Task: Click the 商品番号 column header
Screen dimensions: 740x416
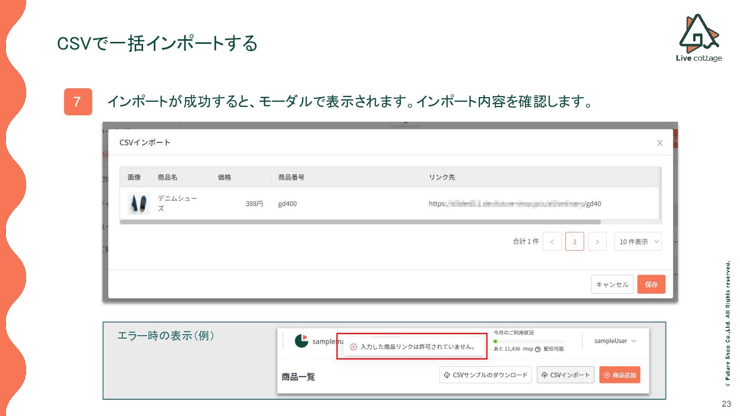Action: pyautogui.click(x=291, y=177)
